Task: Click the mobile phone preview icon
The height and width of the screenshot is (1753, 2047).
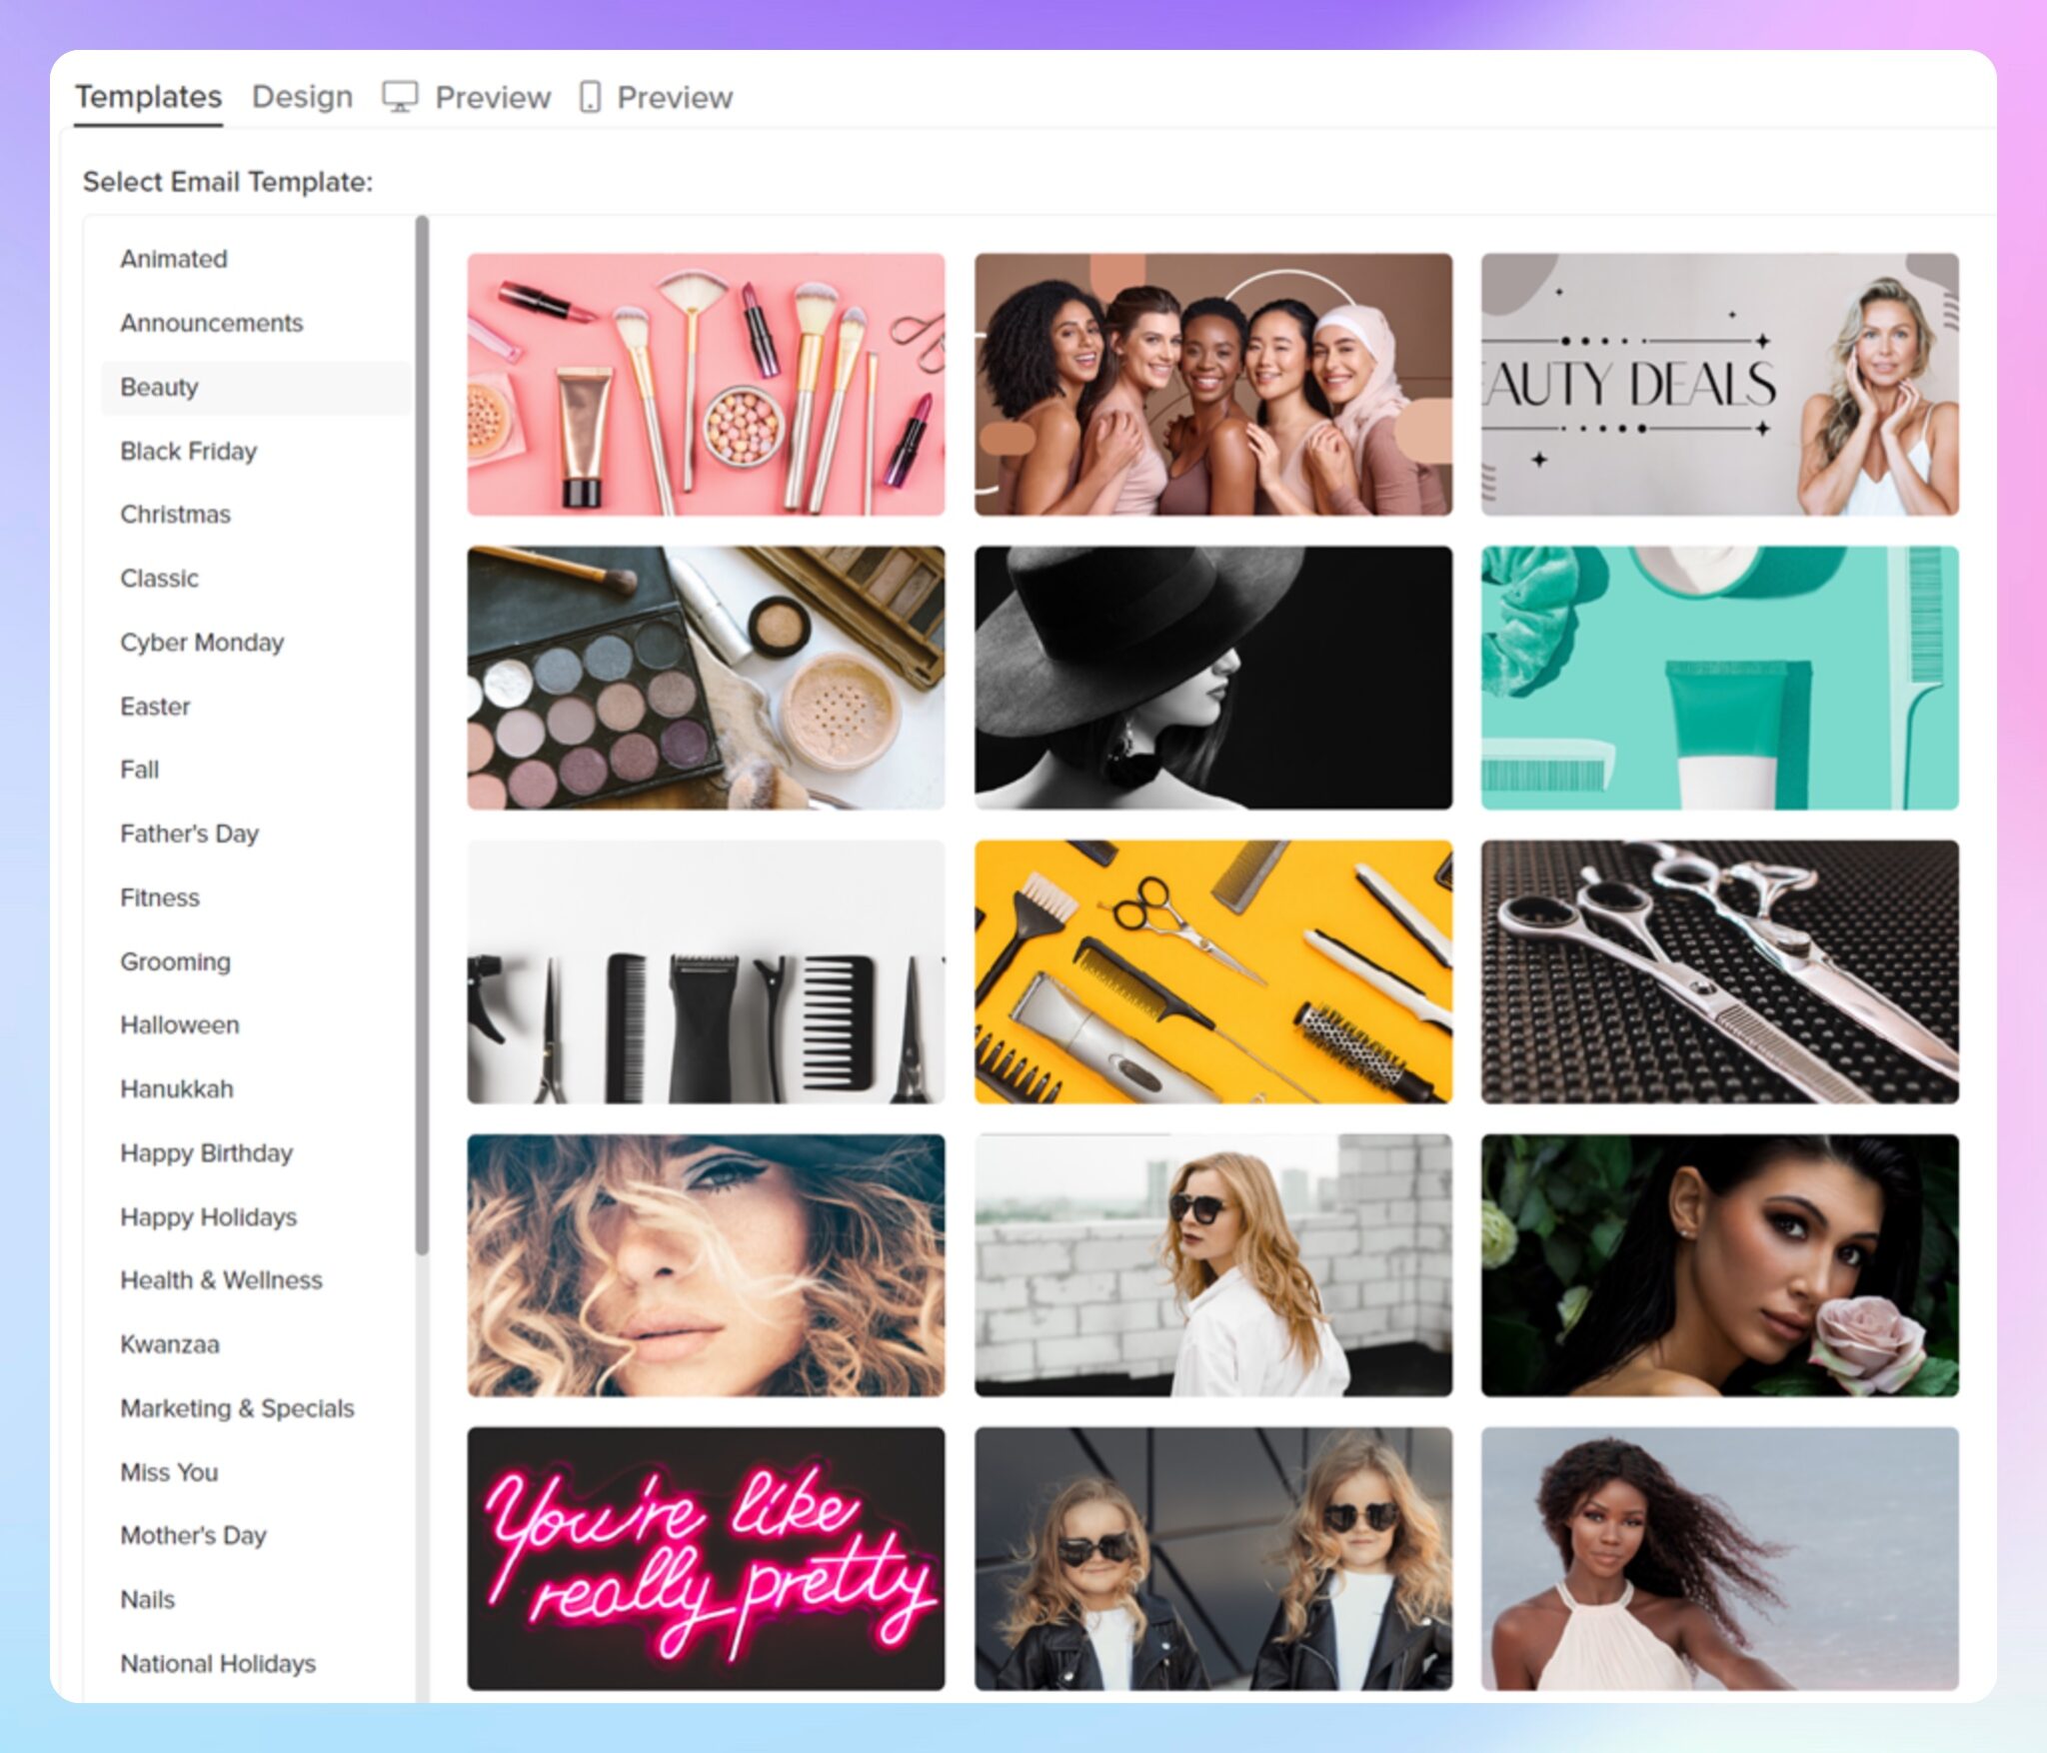Action: click(x=590, y=97)
